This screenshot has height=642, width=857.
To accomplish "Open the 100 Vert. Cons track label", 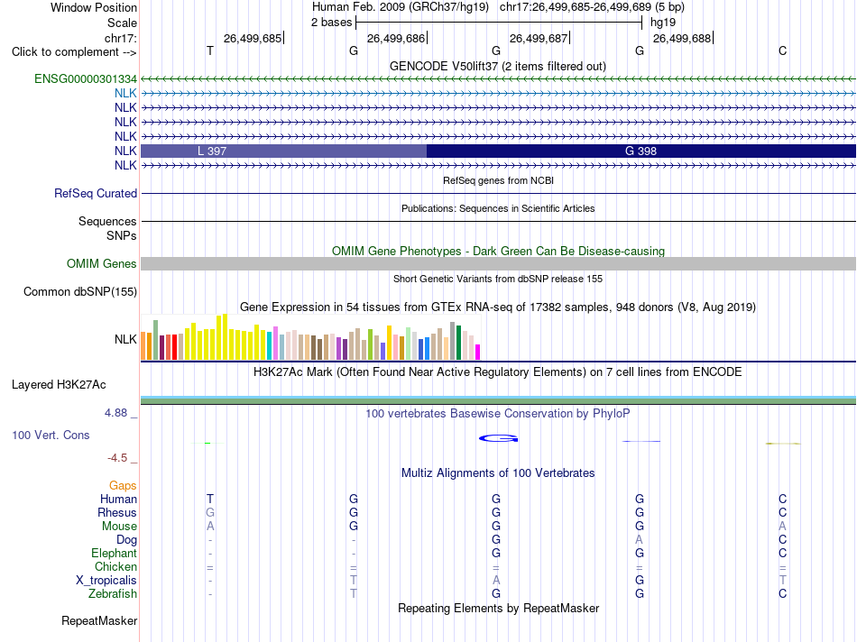I will (x=51, y=435).
